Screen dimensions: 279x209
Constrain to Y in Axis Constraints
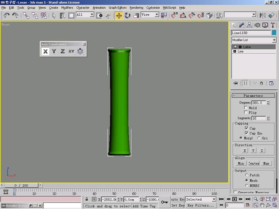click(x=54, y=51)
